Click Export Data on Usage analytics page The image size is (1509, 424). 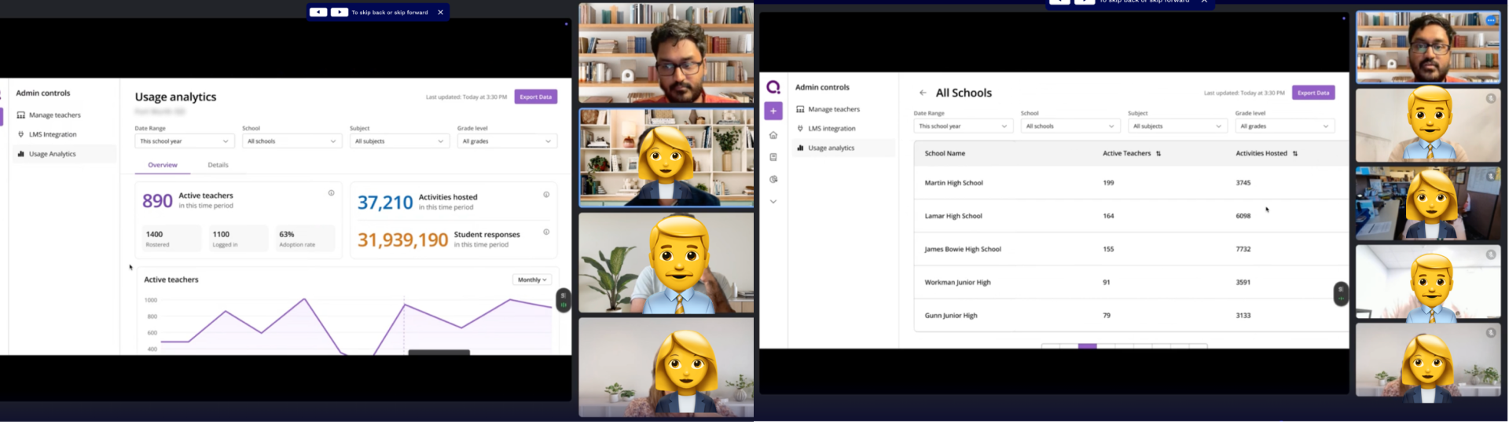(x=535, y=97)
